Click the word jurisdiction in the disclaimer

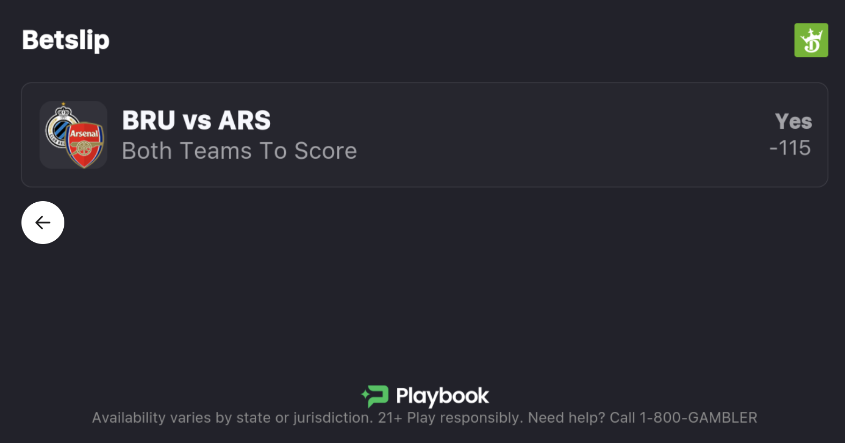(x=332, y=418)
